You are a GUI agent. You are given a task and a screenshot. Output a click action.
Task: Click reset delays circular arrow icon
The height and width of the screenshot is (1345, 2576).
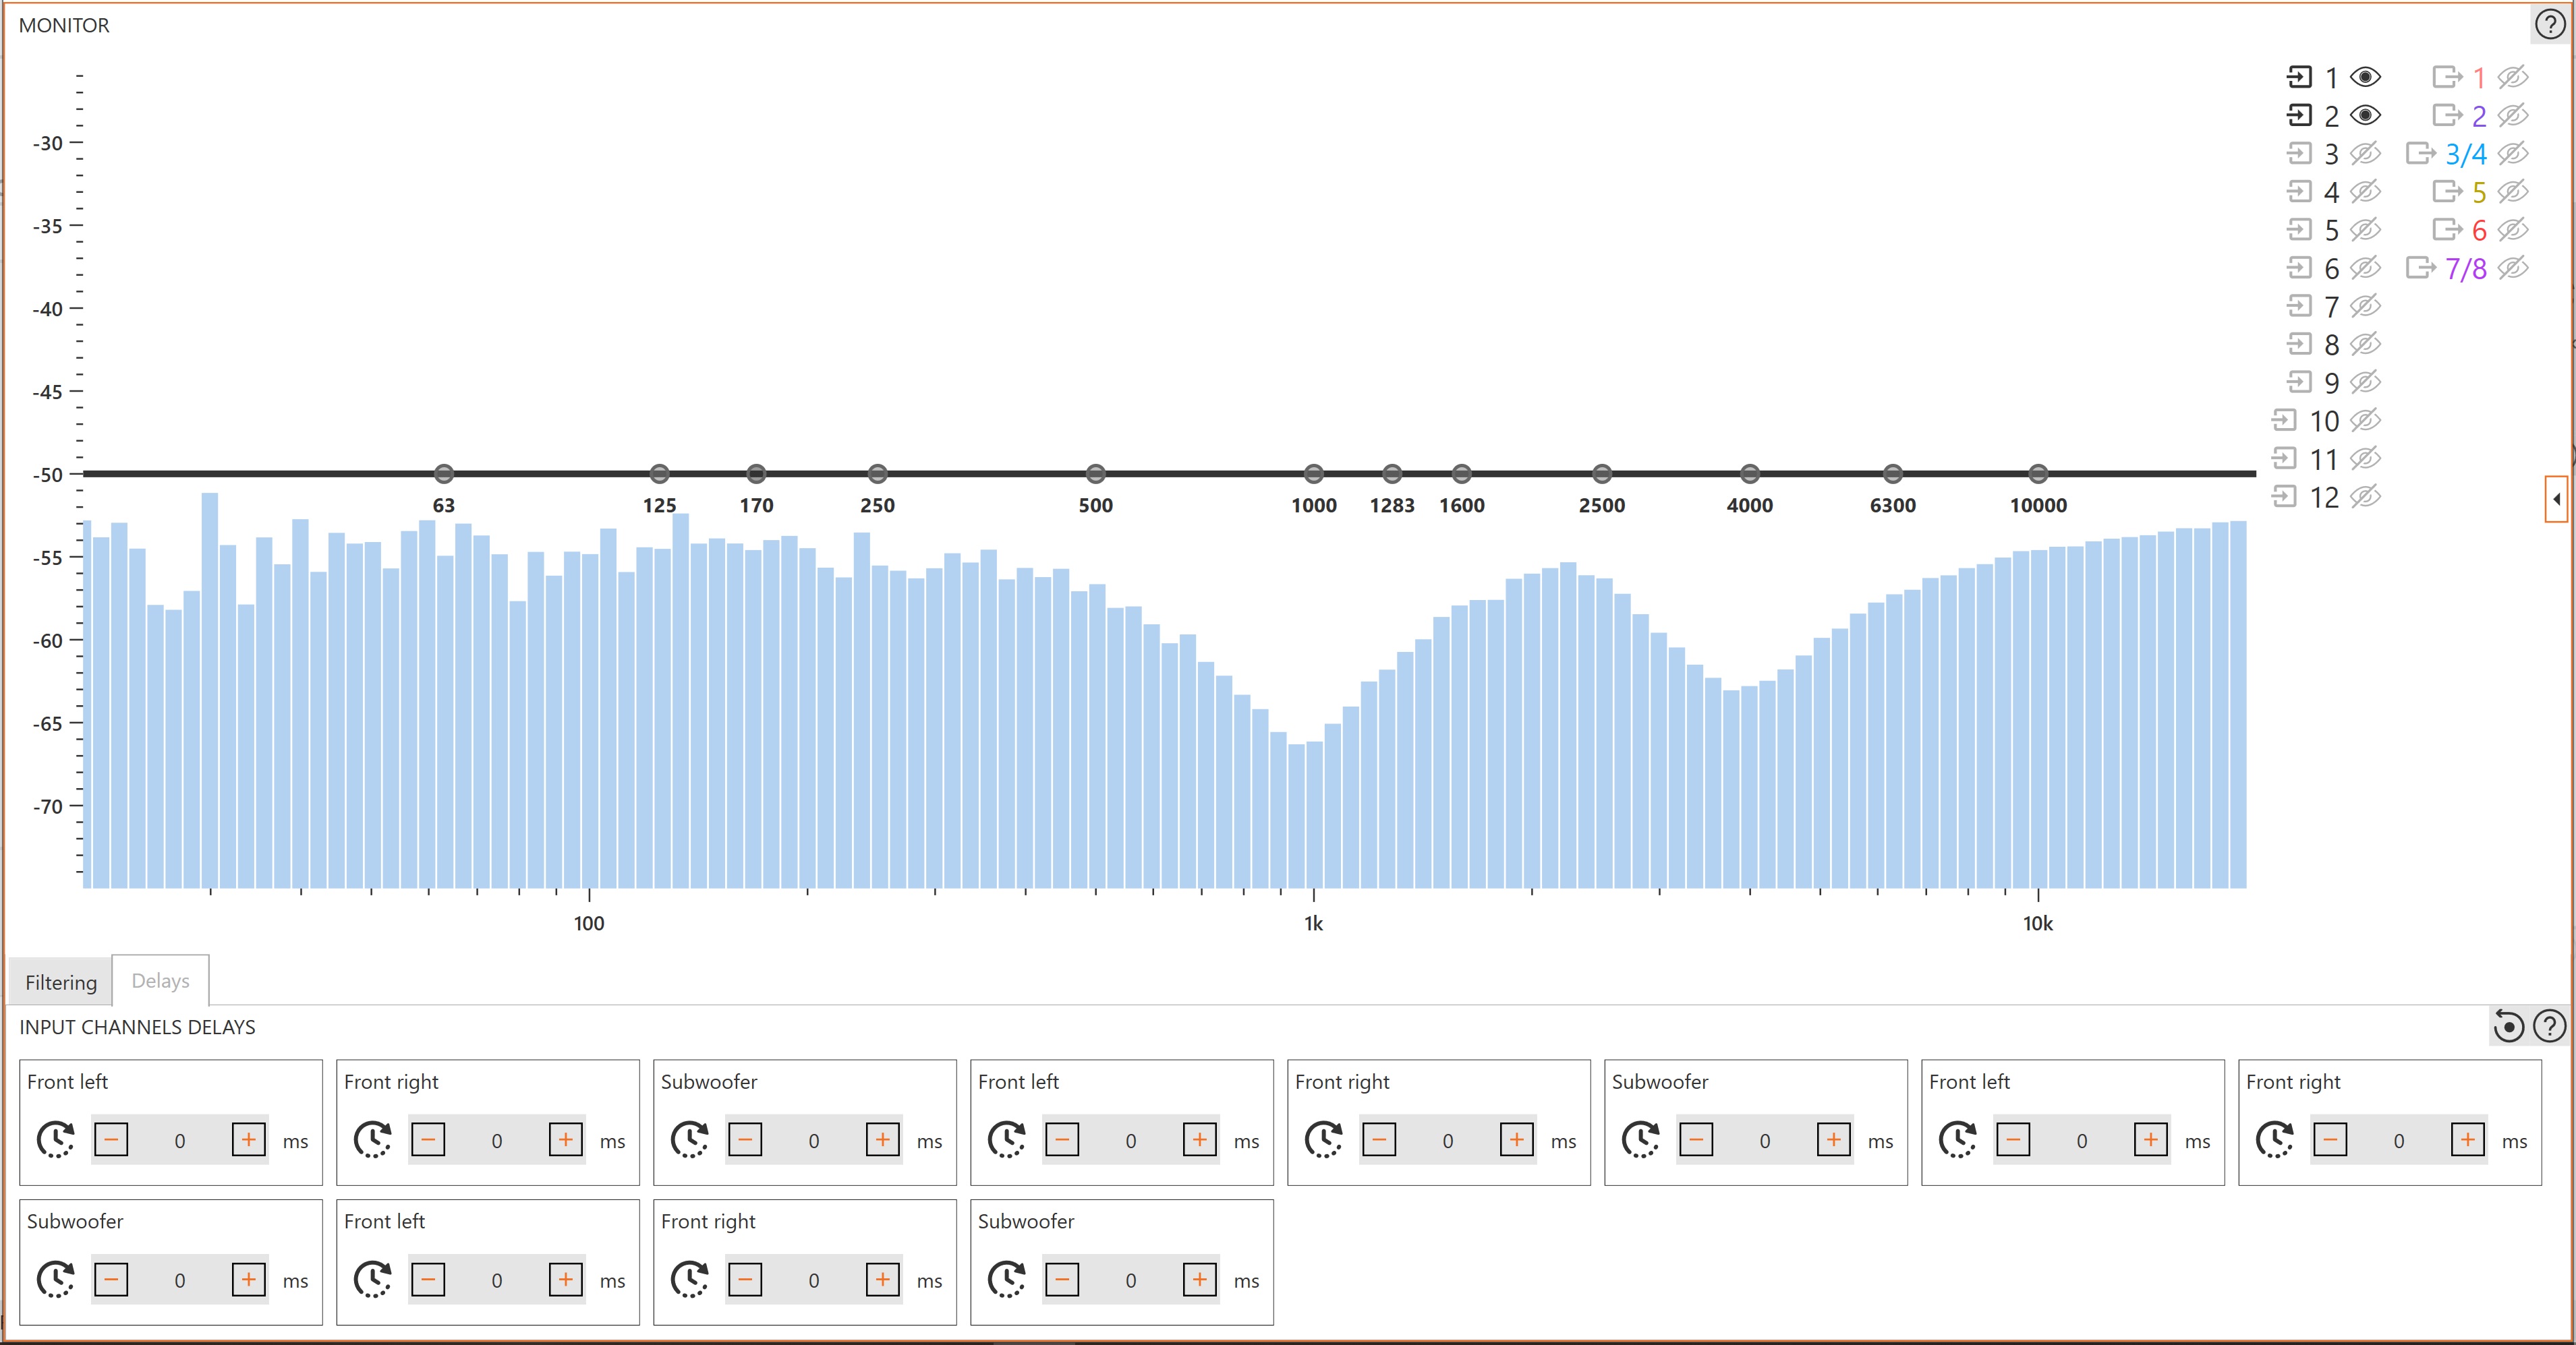2508,1026
